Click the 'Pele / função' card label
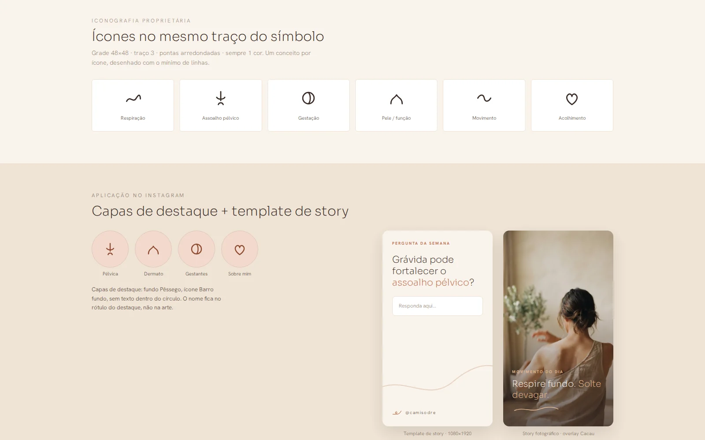This screenshot has width=705, height=440. click(396, 118)
